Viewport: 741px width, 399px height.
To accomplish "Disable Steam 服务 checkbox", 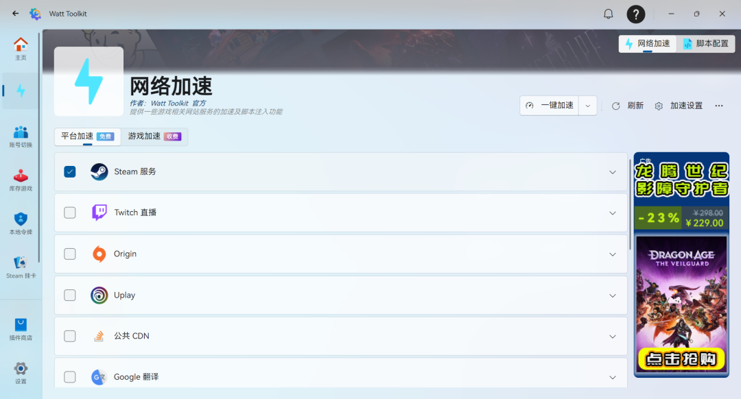I will pos(69,172).
